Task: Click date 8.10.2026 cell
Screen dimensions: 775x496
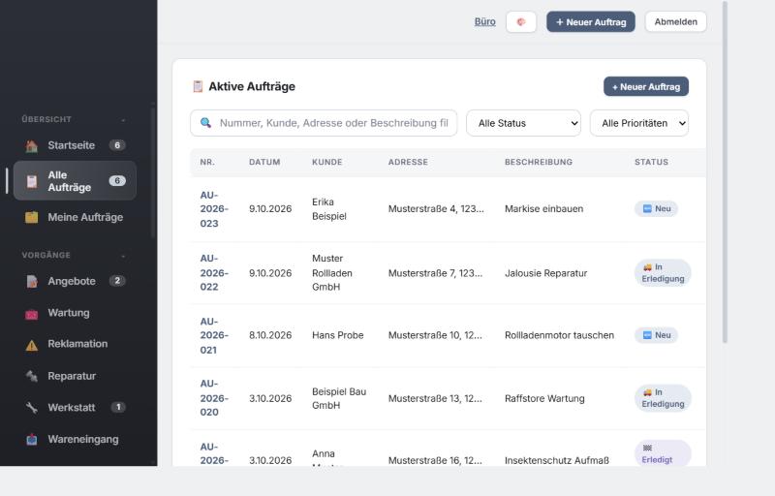Action: click(270, 335)
